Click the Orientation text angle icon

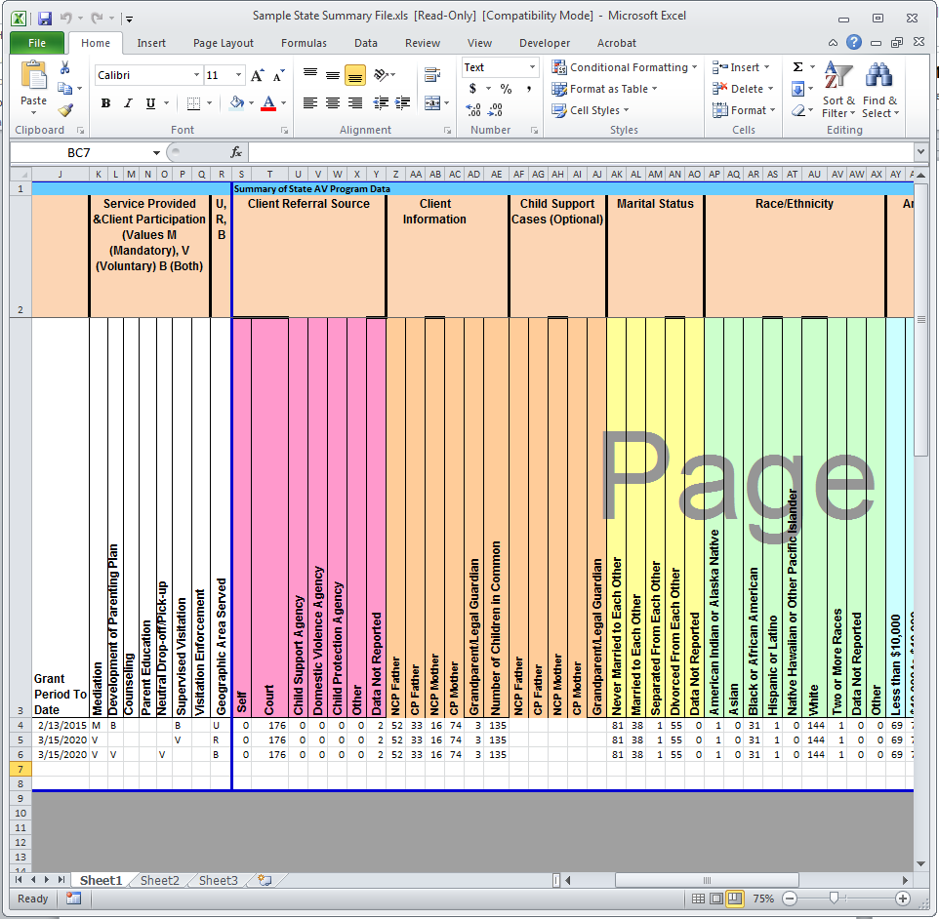pyautogui.click(x=381, y=75)
